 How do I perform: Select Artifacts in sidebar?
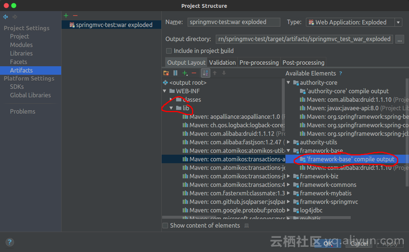(x=30, y=70)
